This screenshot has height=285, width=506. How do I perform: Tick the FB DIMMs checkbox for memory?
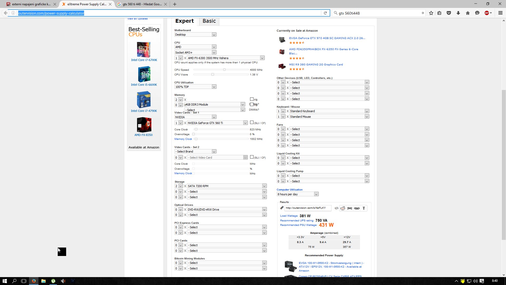tap(252, 99)
